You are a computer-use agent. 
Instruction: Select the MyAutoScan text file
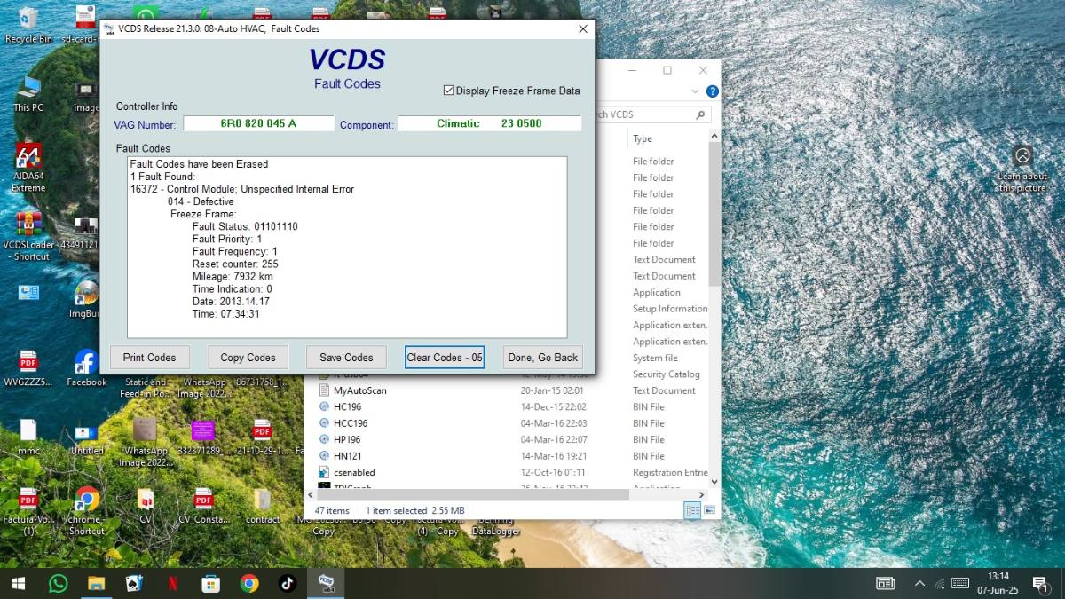pyautogui.click(x=359, y=390)
